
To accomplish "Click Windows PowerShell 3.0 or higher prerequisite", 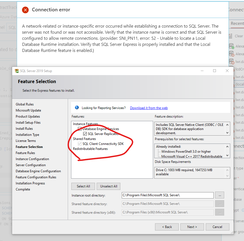I will coord(186,152).
